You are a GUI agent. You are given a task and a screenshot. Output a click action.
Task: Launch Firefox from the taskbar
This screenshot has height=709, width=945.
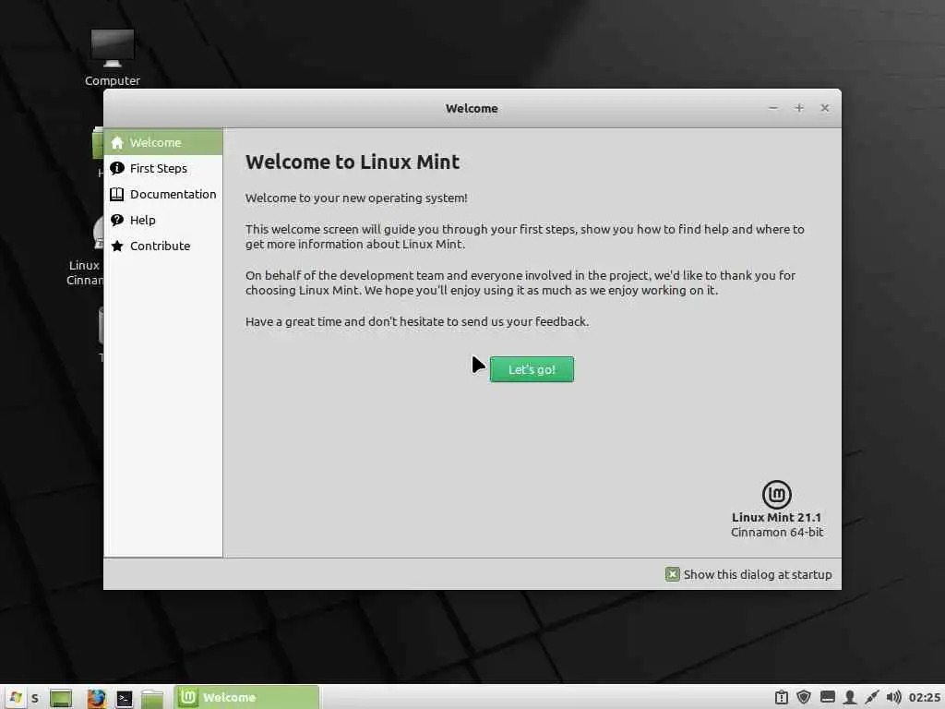point(96,698)
